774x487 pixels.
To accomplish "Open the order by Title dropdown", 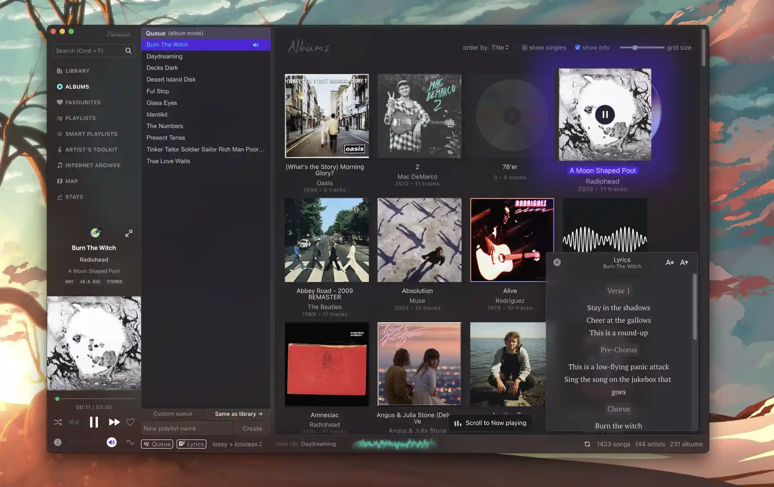I will (500, 47).
